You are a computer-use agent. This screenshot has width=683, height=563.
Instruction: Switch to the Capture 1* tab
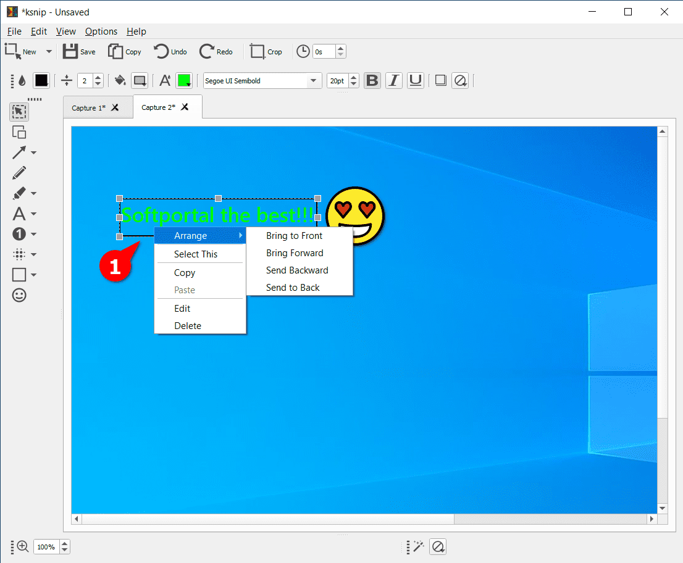[88, 108]
